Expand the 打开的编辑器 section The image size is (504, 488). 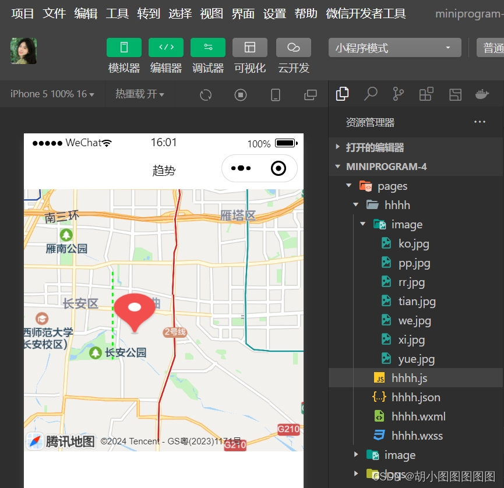[416, 147]
